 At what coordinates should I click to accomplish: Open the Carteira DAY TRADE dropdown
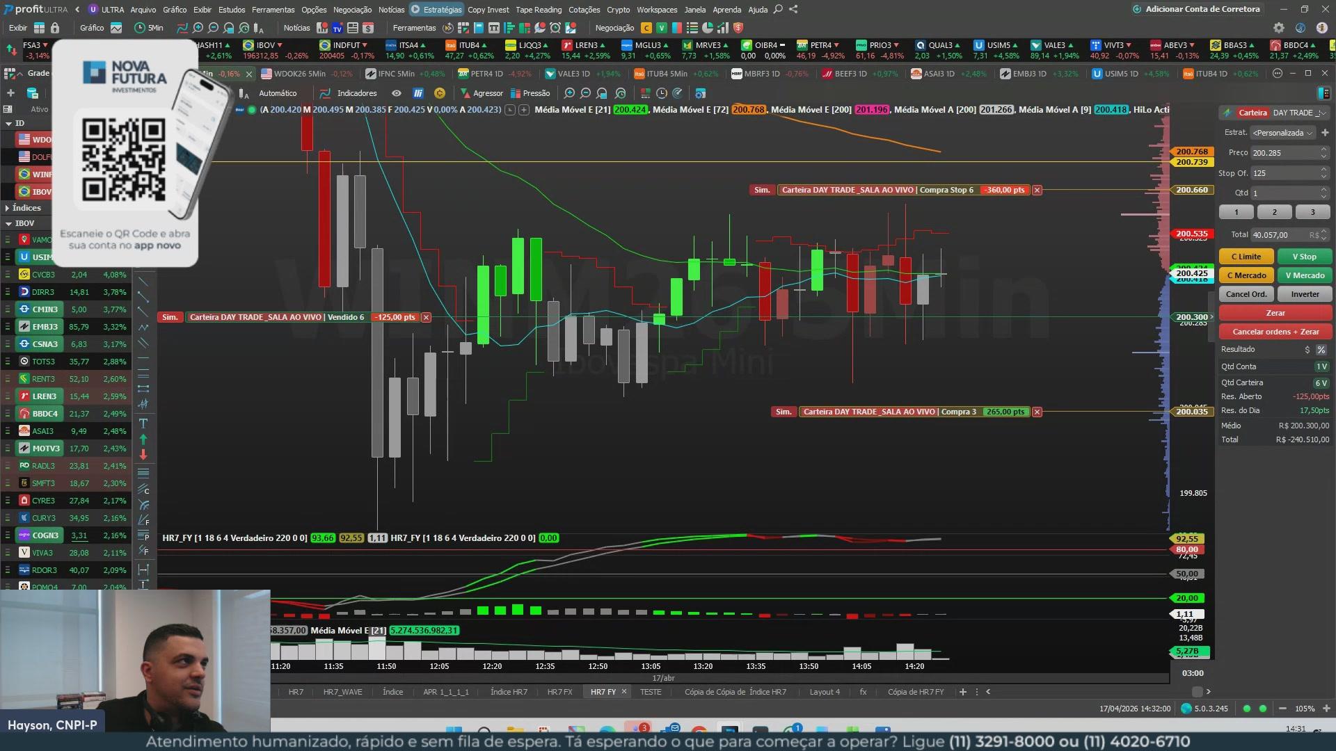click(1299, 113)
